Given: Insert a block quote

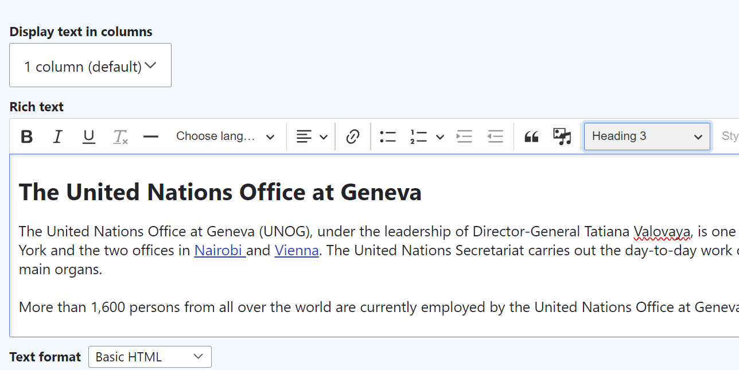Looking at the screenshot, I should [530, 136].
